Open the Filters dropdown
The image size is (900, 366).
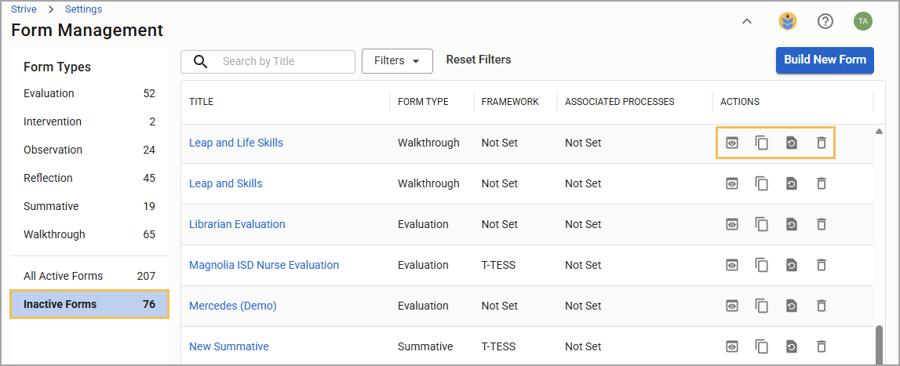click(x=397, y=61)
